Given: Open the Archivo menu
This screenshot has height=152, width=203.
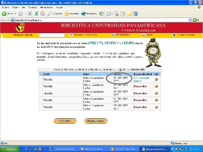Looking at the screenshot, I should 5,7.
